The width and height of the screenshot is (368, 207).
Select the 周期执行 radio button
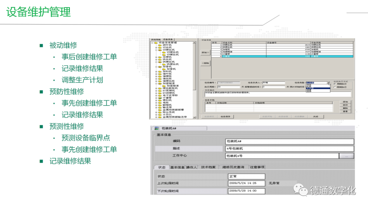pyautogui.click(x=334, y=84)
